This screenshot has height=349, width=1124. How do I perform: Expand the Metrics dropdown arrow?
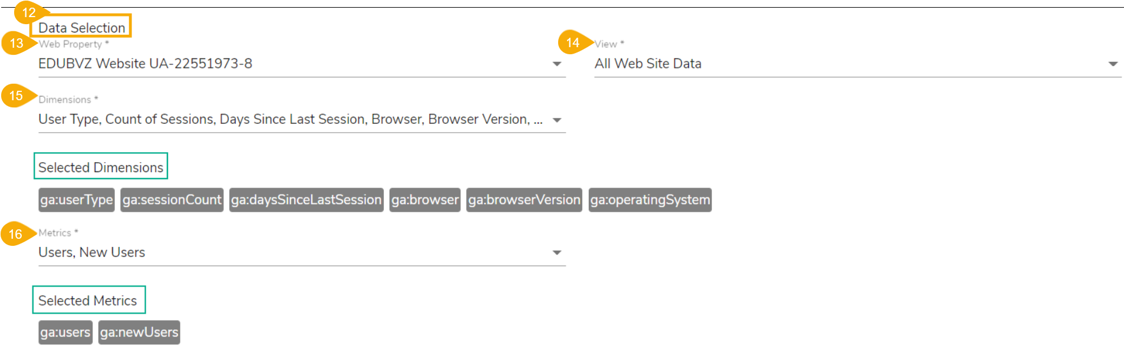click(556, 252)
